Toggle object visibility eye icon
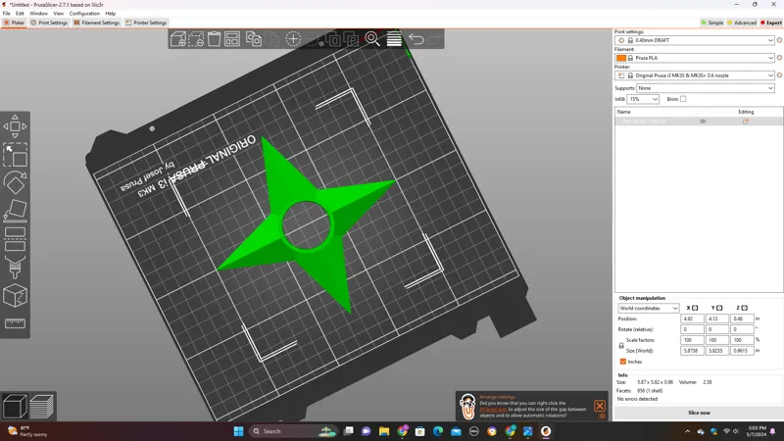The image size is (784, 441). point(703,122)
